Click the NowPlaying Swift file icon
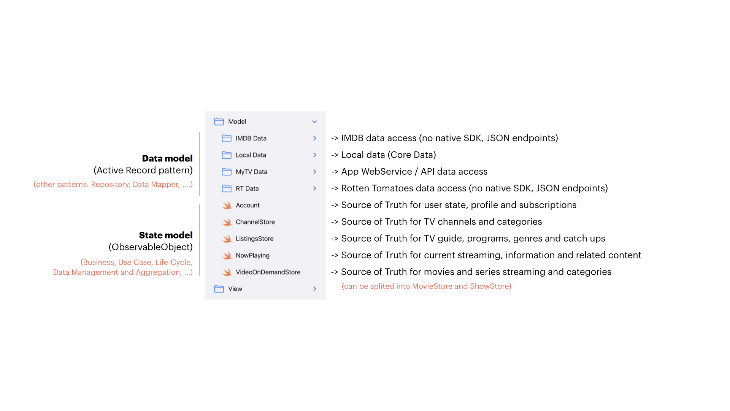Screen dimensions: 730x411 point(227,256)
